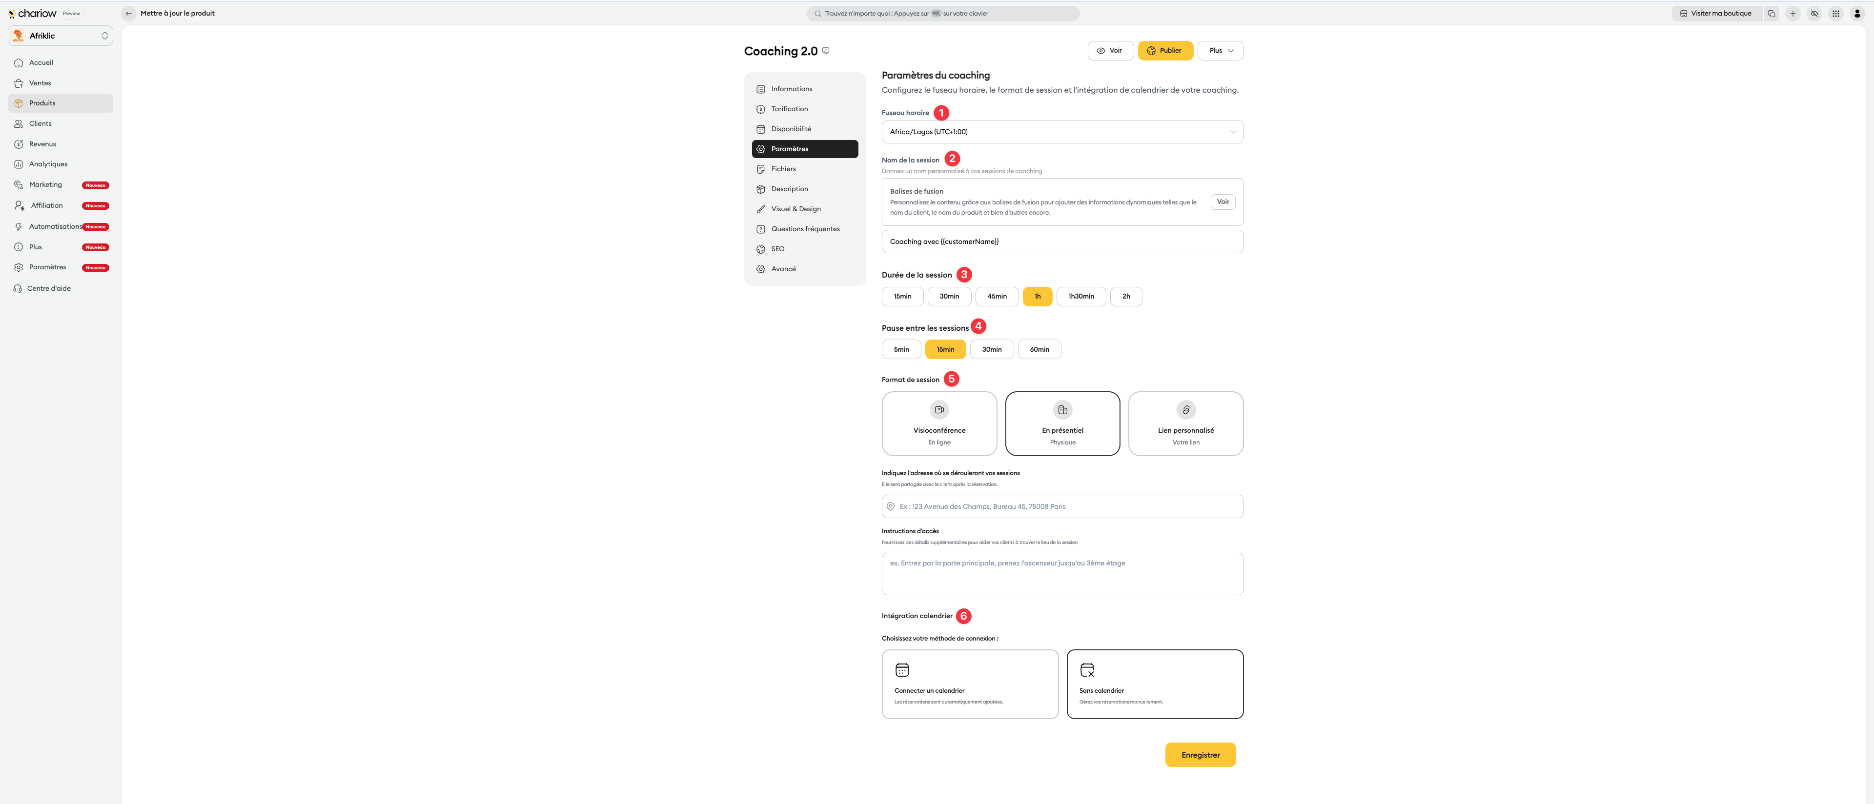Screen dimensions: 1874x804
Task: Click the Enregistrer button
Action: pyautogui.click(x=1200, y=755)
